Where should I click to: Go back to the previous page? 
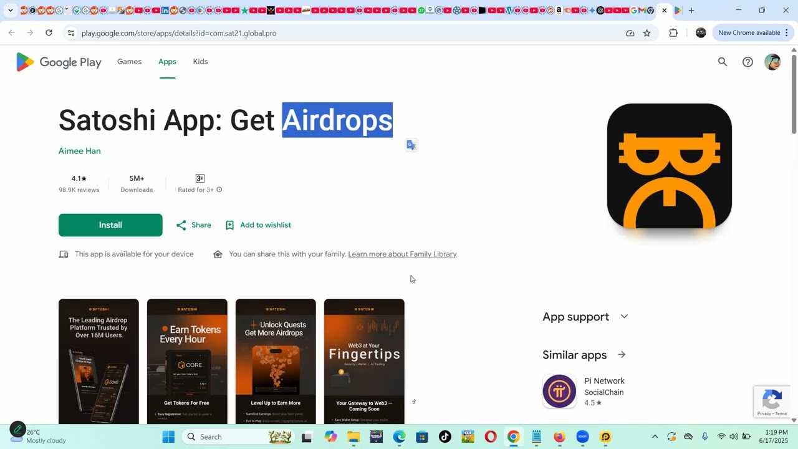click(11, 33)
